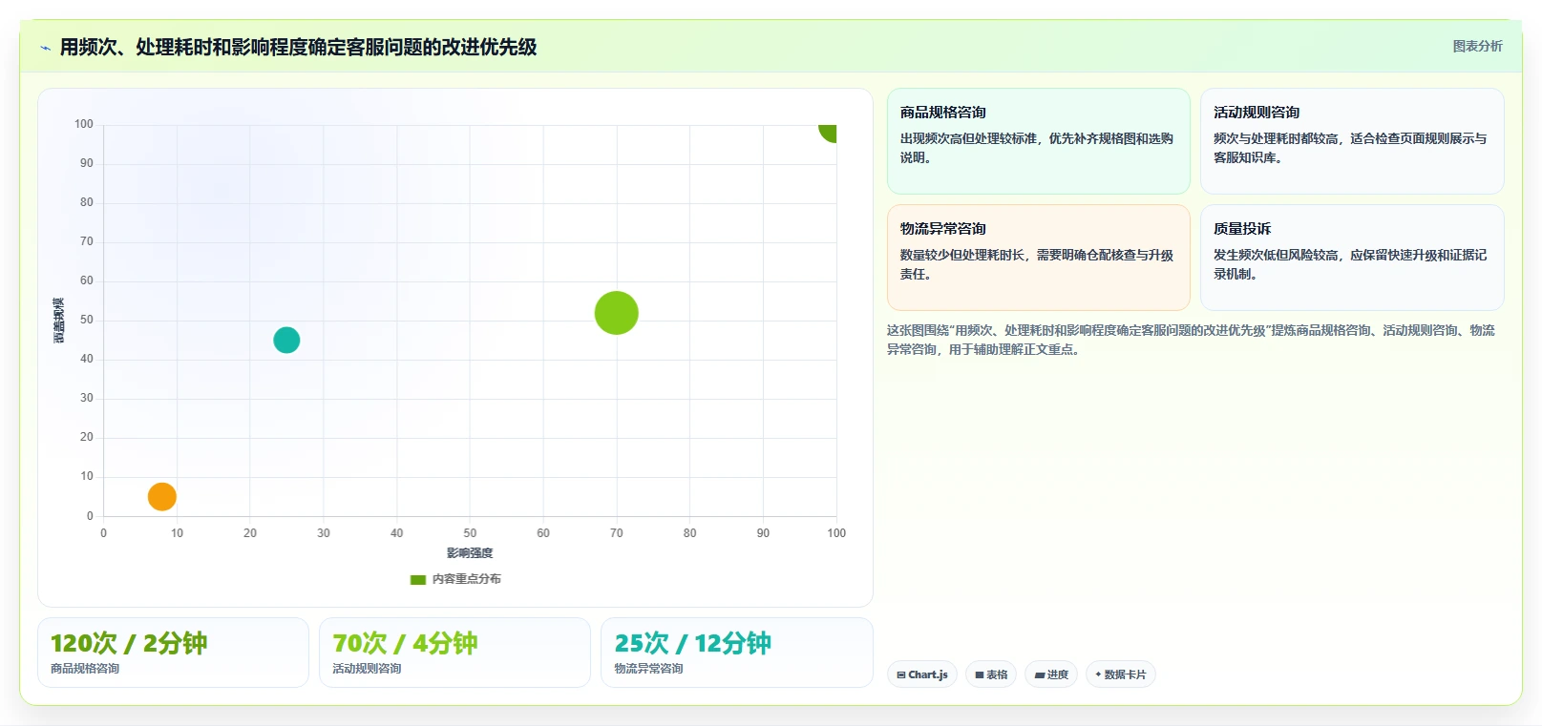This screenshot has height=726, width=1542.
Task: Open the 质量投诉 insight card
Action: point(1352,258)
